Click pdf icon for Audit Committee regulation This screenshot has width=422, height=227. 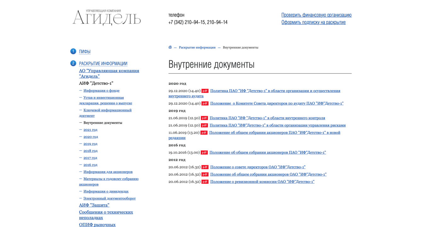click(x=205, y=104)
